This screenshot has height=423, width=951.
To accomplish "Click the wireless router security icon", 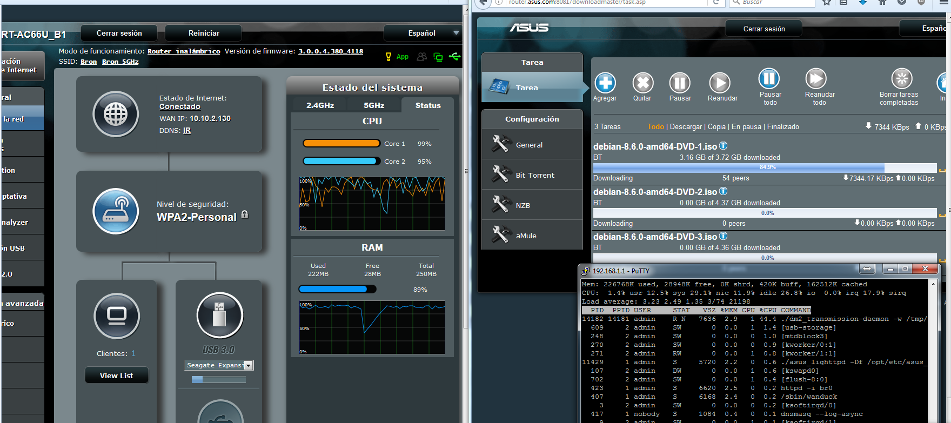I will [116, 211].
